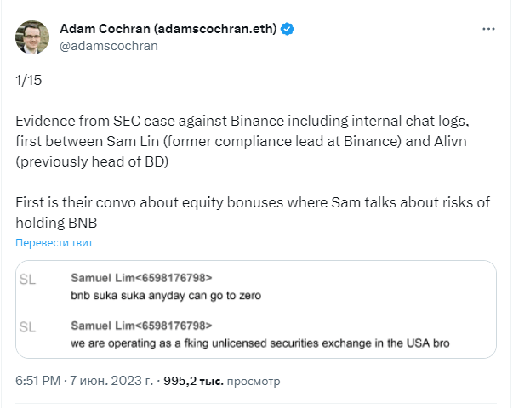Open the 995,2 тыс. view count
This screenshot has height=408, width=513.
click(193, 381)
